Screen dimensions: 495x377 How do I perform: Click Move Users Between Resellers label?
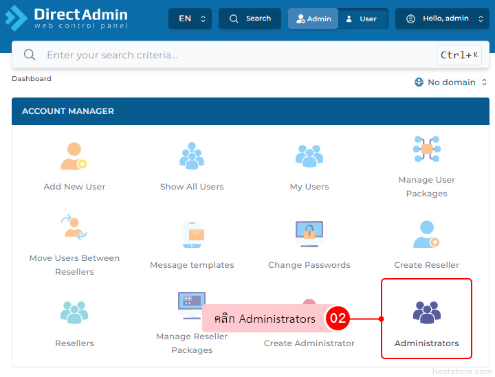click(74, 265)
